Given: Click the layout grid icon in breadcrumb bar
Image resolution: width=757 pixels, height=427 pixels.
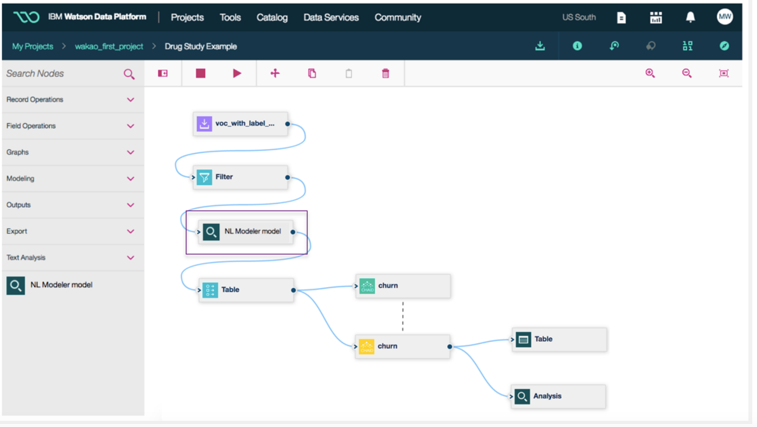Looking at the screenshot, I should click(x=687, y=46).
